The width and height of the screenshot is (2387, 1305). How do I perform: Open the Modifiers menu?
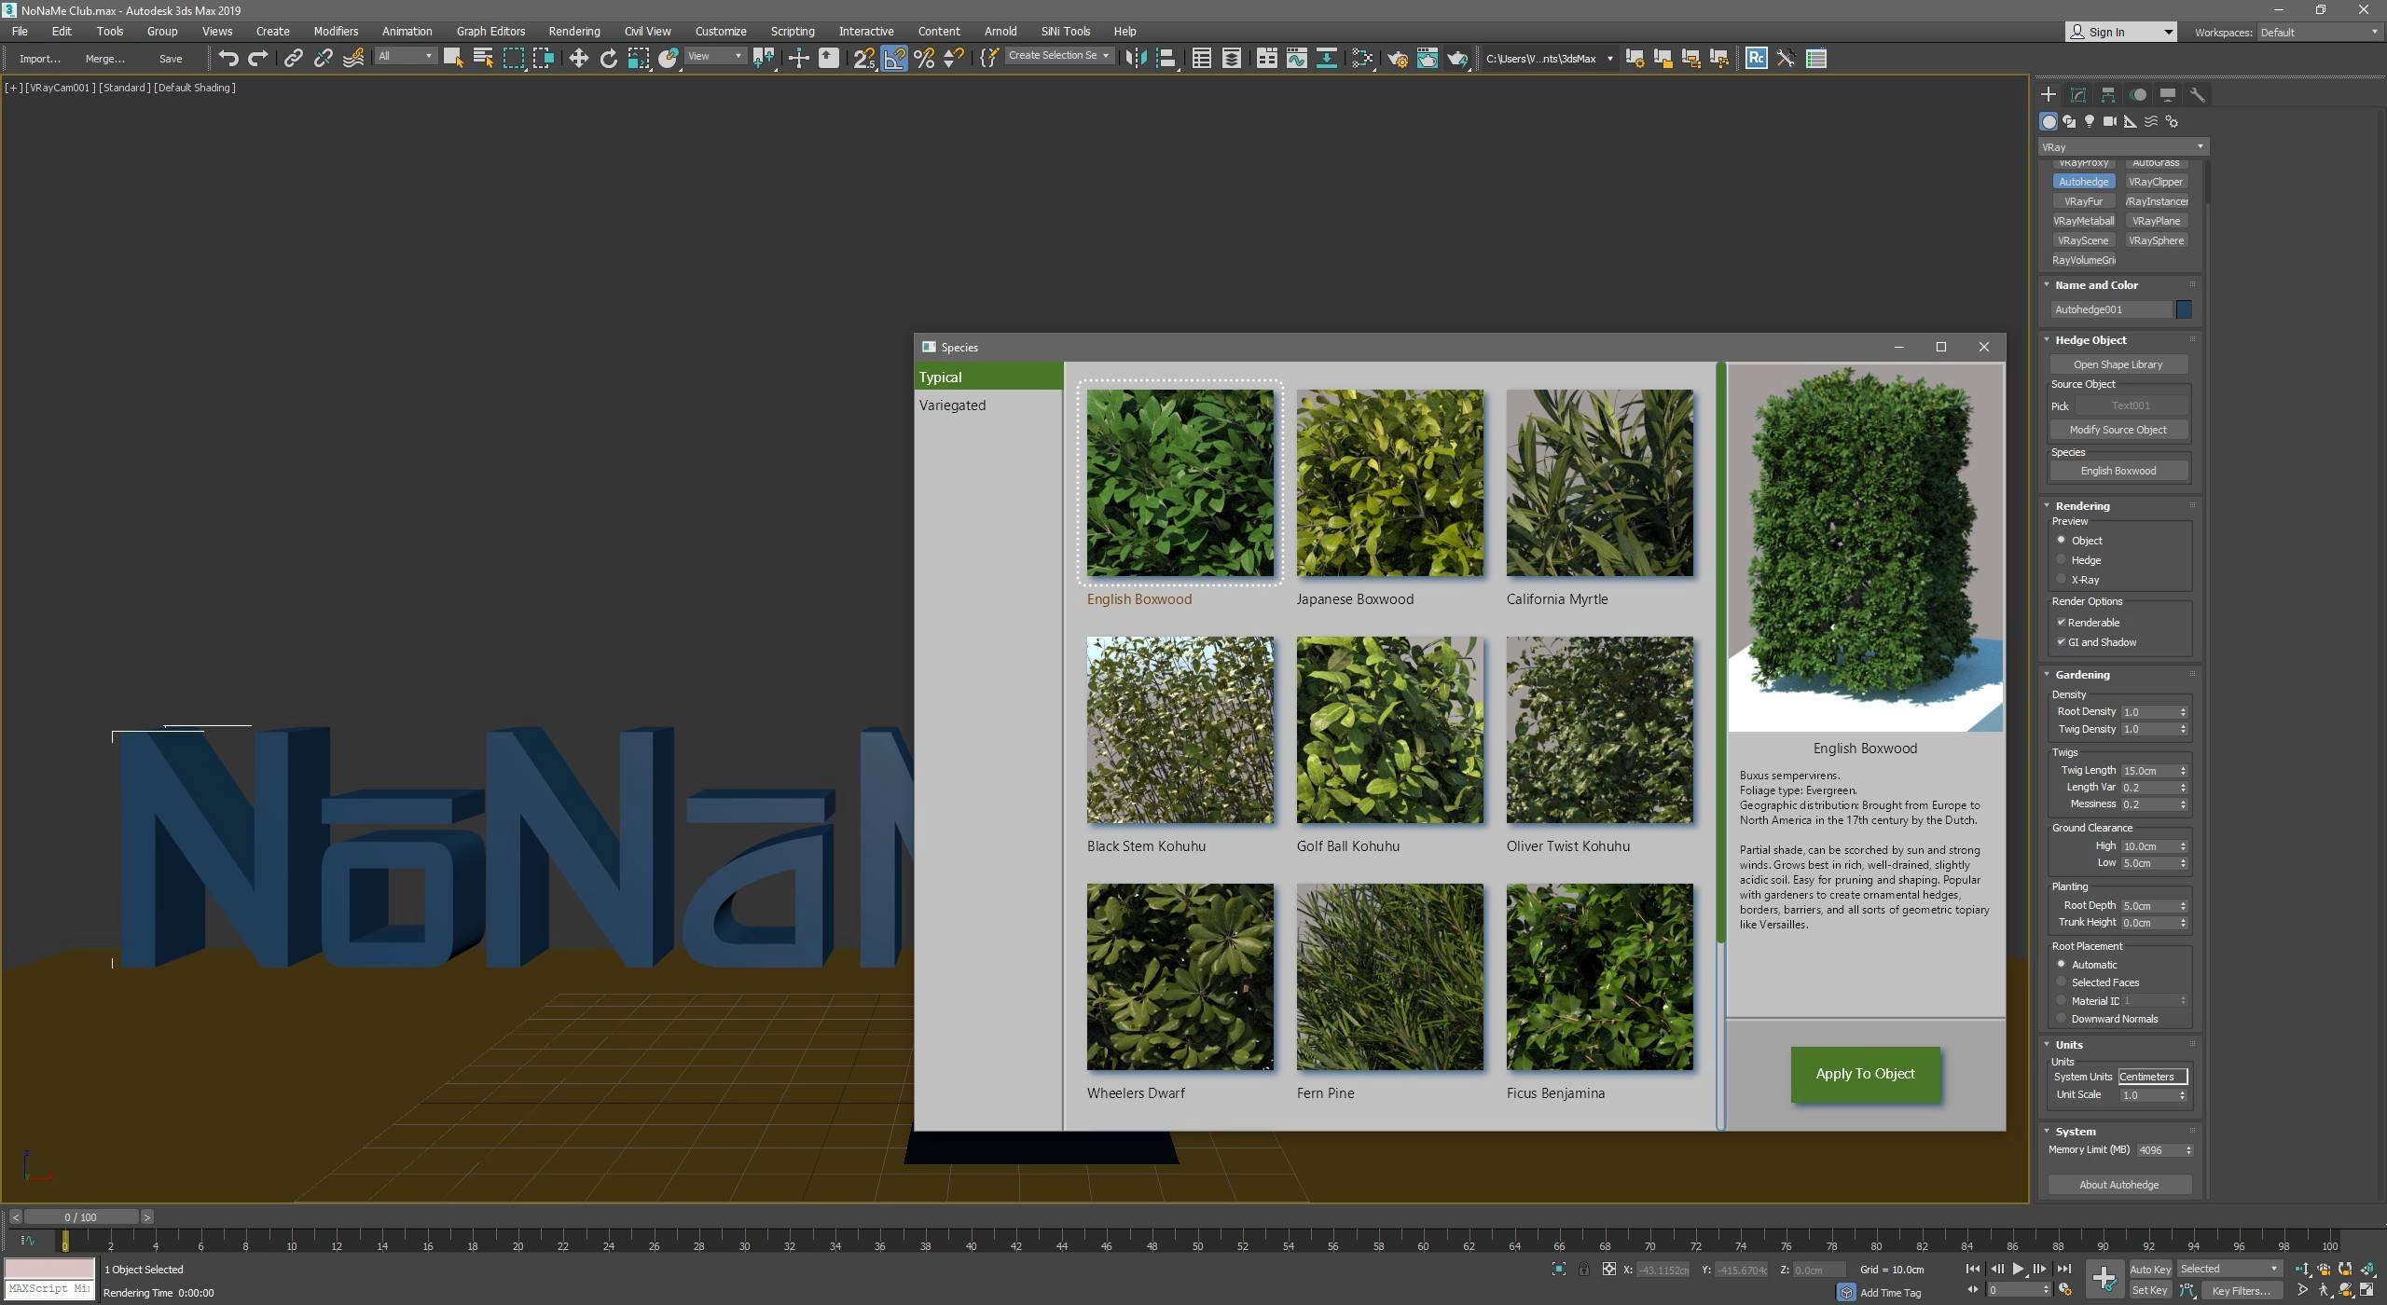point(336,31)
